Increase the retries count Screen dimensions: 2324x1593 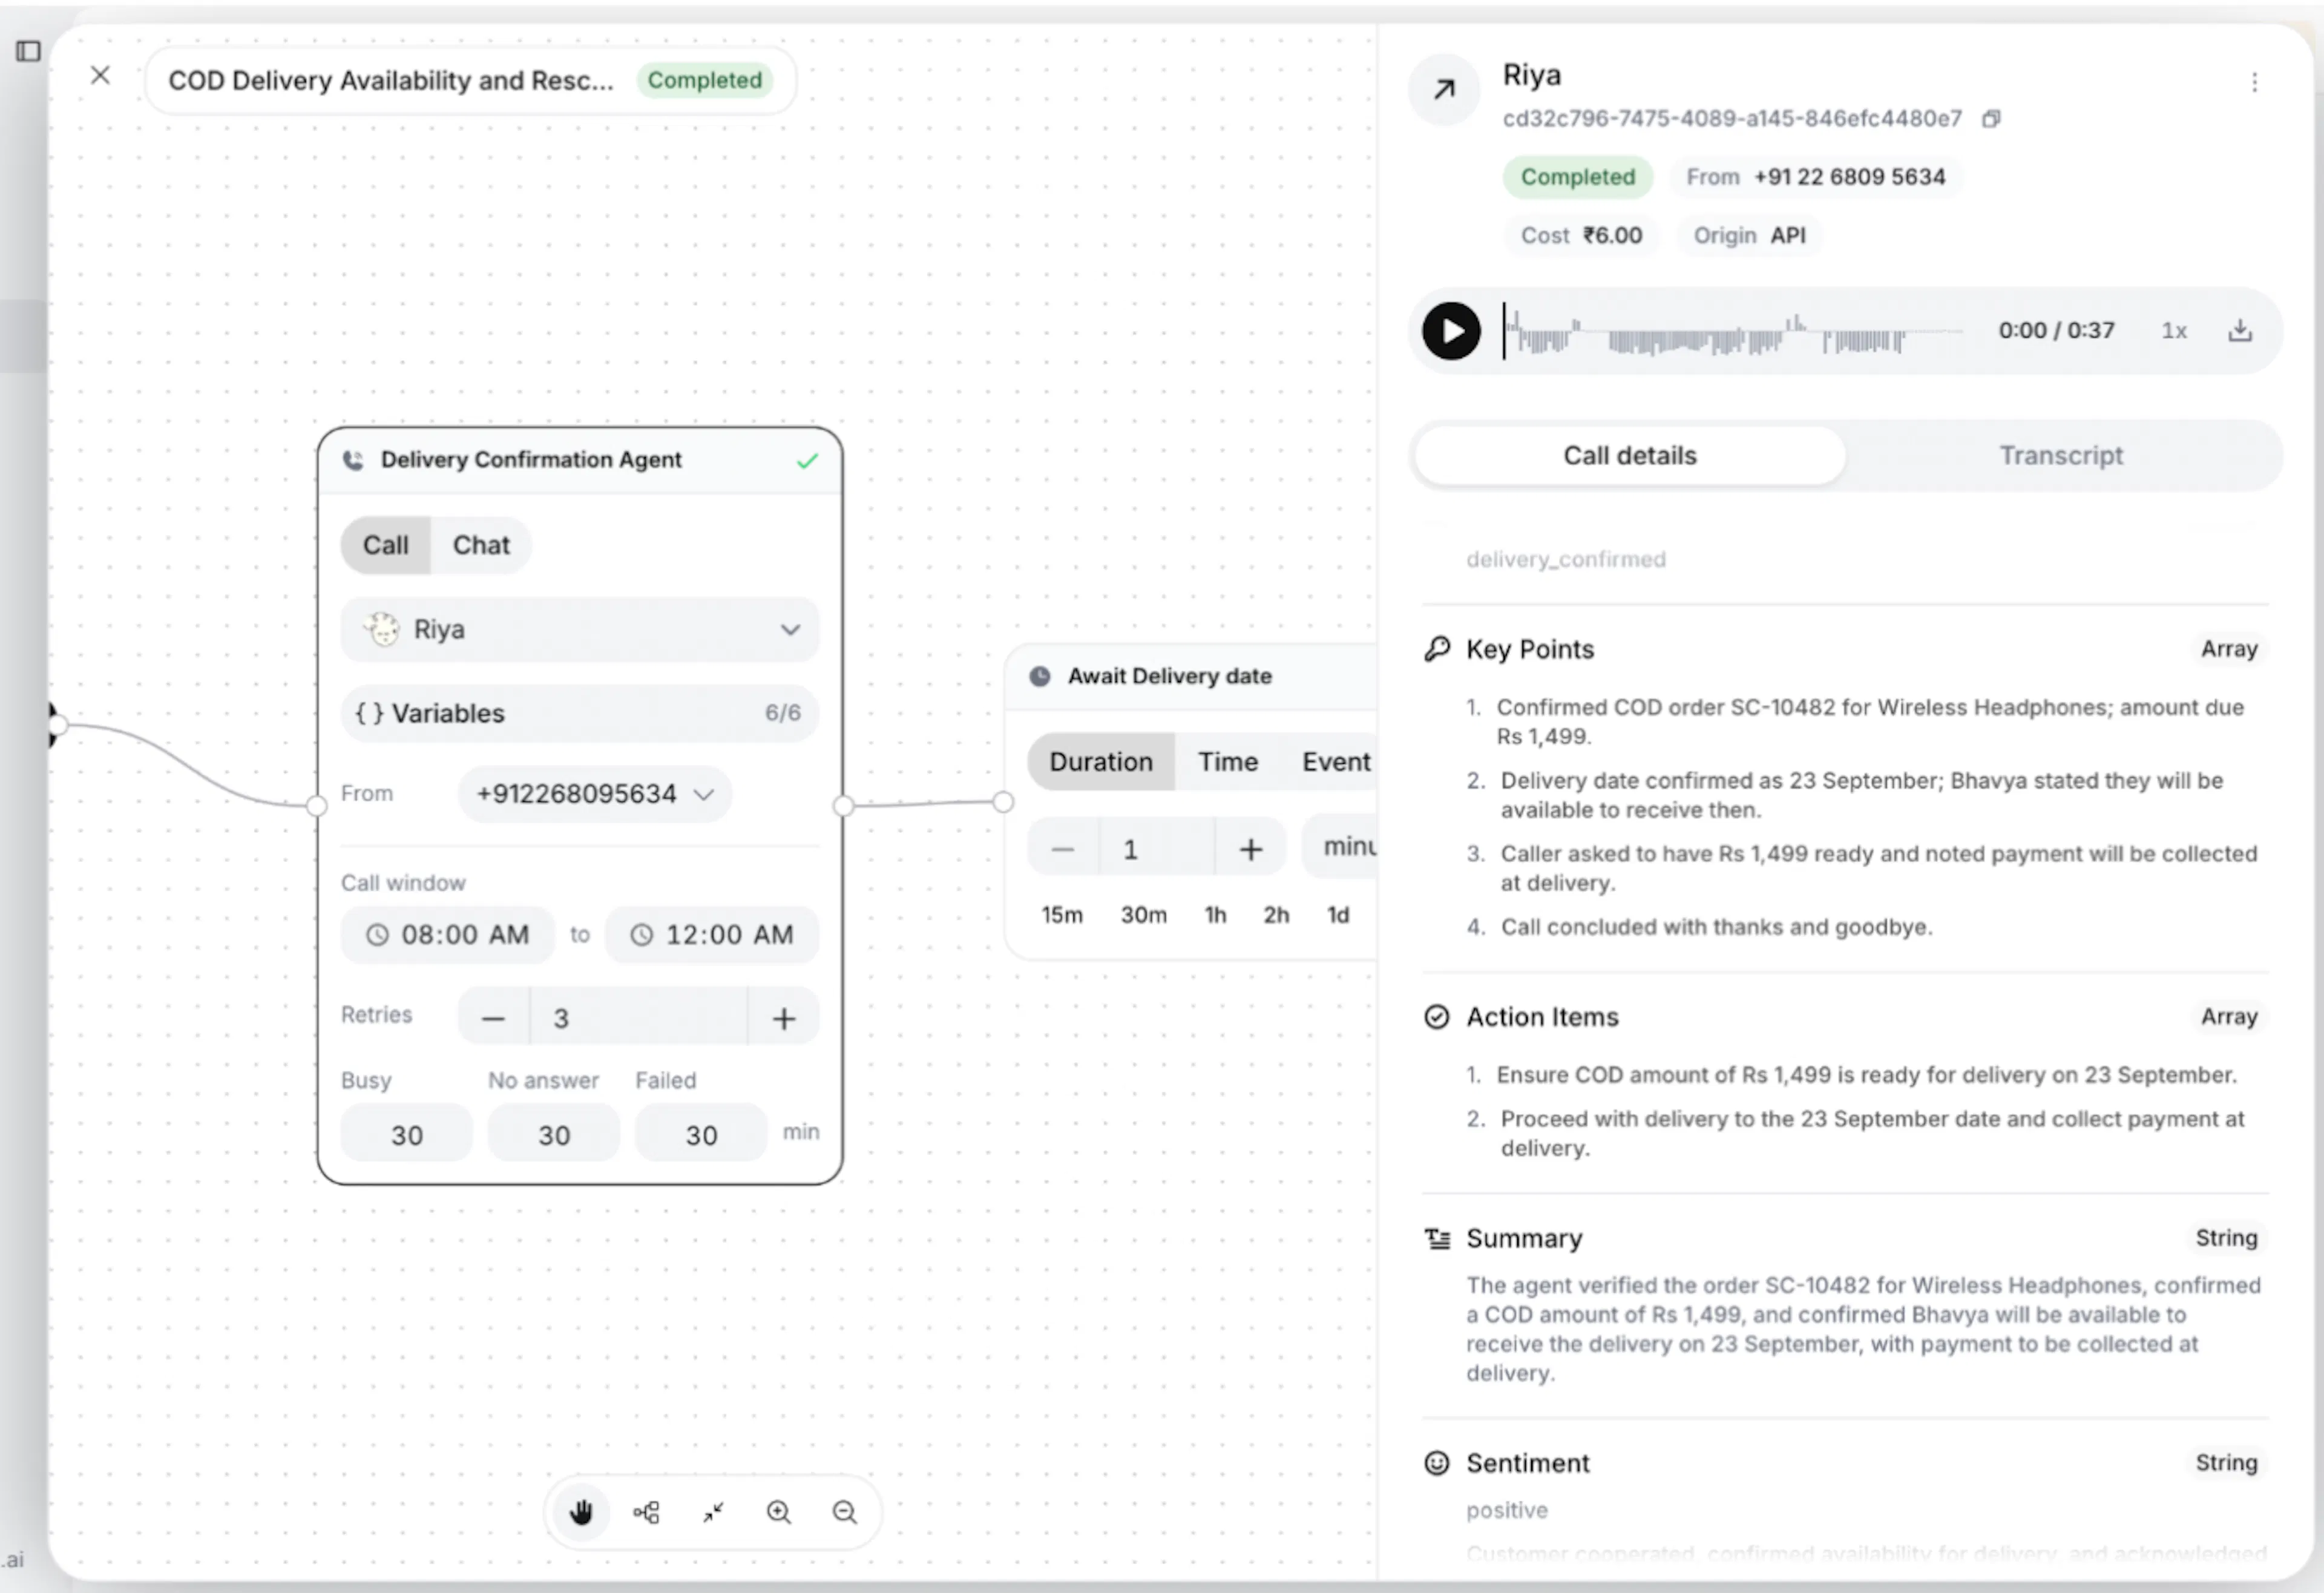(784, 1019)
